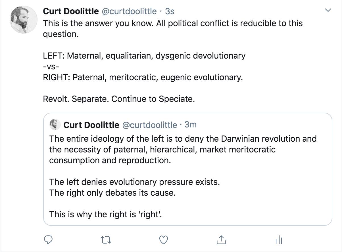Viewport: 342px width, 252px height.
Task: Click the "Revolt. Separate. Continue to Speciate." line
Action: tap(119, 99)
